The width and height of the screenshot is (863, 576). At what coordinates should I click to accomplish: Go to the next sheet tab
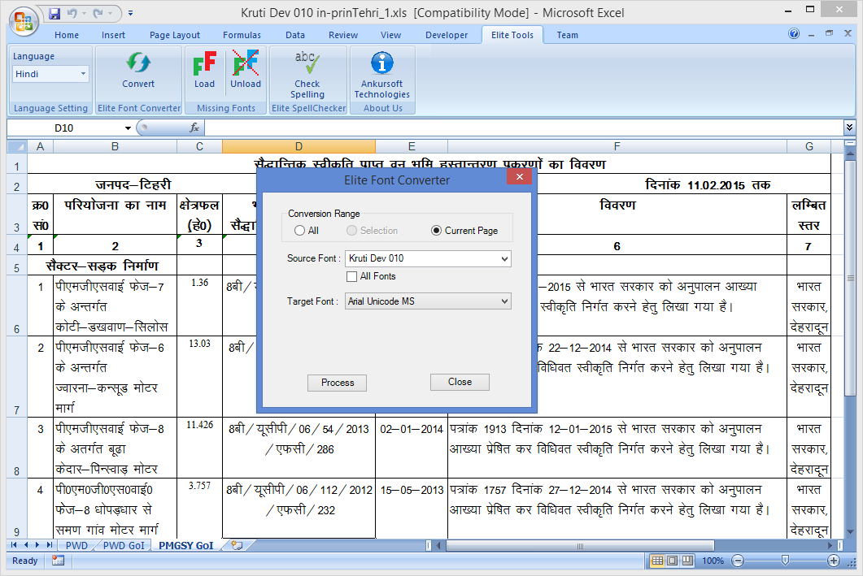37,545
